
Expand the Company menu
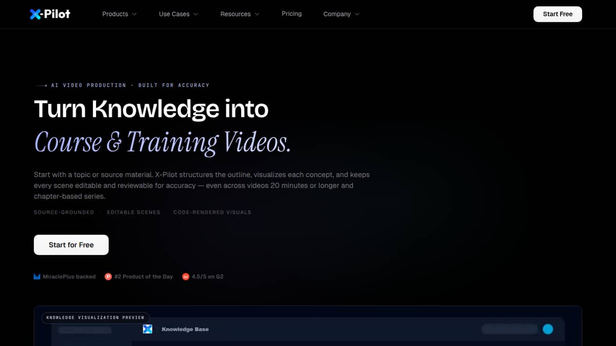(x=341, y=14)
